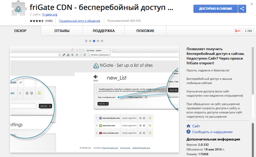Click the Add list button
Screen dimensions: 256x157
[45, 106]
